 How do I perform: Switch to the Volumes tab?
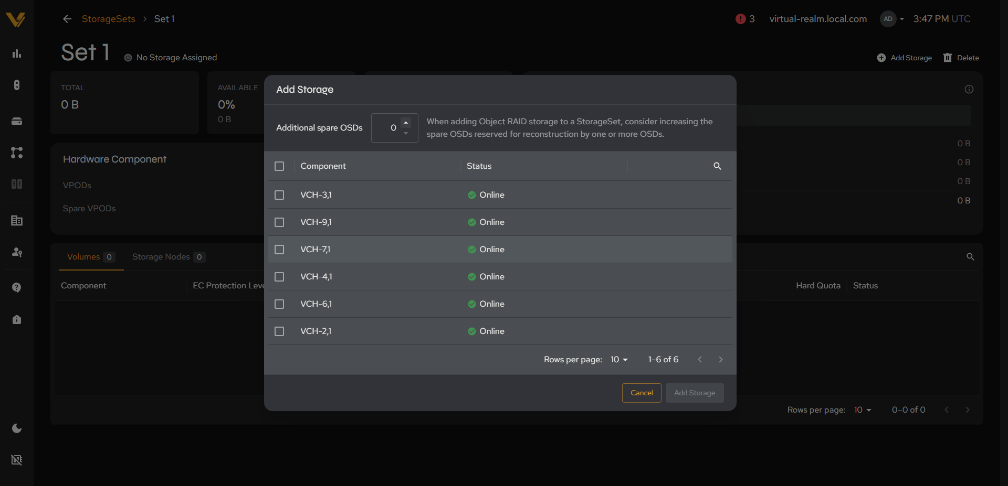(x=91, y=257)
